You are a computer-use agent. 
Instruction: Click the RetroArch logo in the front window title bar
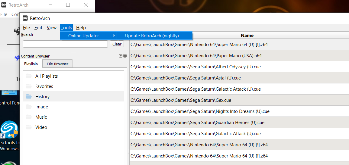point(25,18)
